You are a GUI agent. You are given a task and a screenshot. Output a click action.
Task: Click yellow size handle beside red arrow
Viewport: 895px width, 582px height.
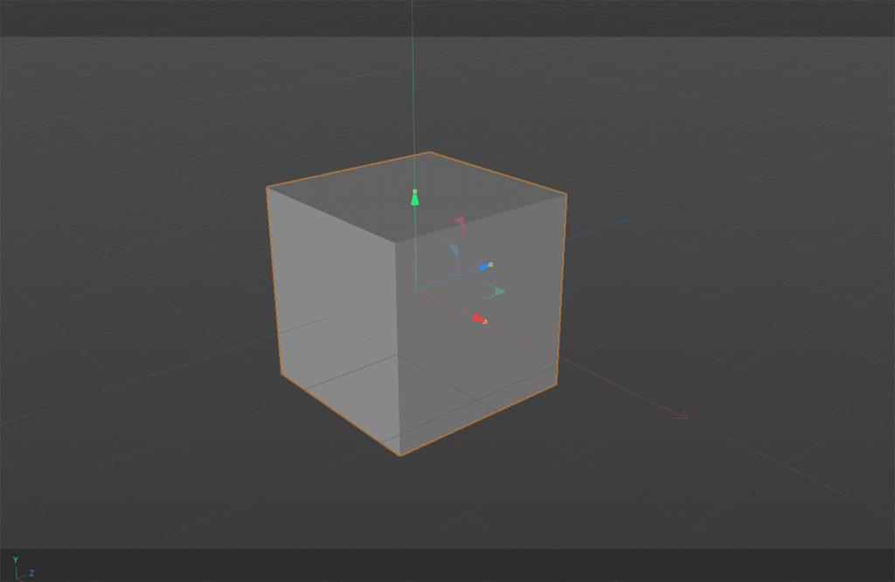tap(485, 322)
